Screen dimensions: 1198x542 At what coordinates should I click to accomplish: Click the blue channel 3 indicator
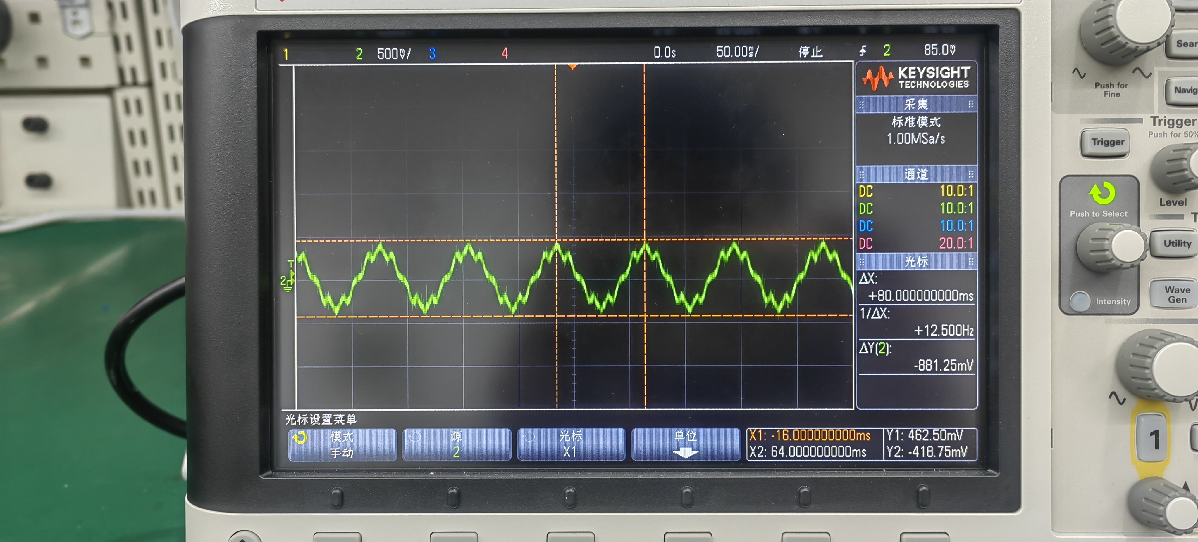pos(432,54)
